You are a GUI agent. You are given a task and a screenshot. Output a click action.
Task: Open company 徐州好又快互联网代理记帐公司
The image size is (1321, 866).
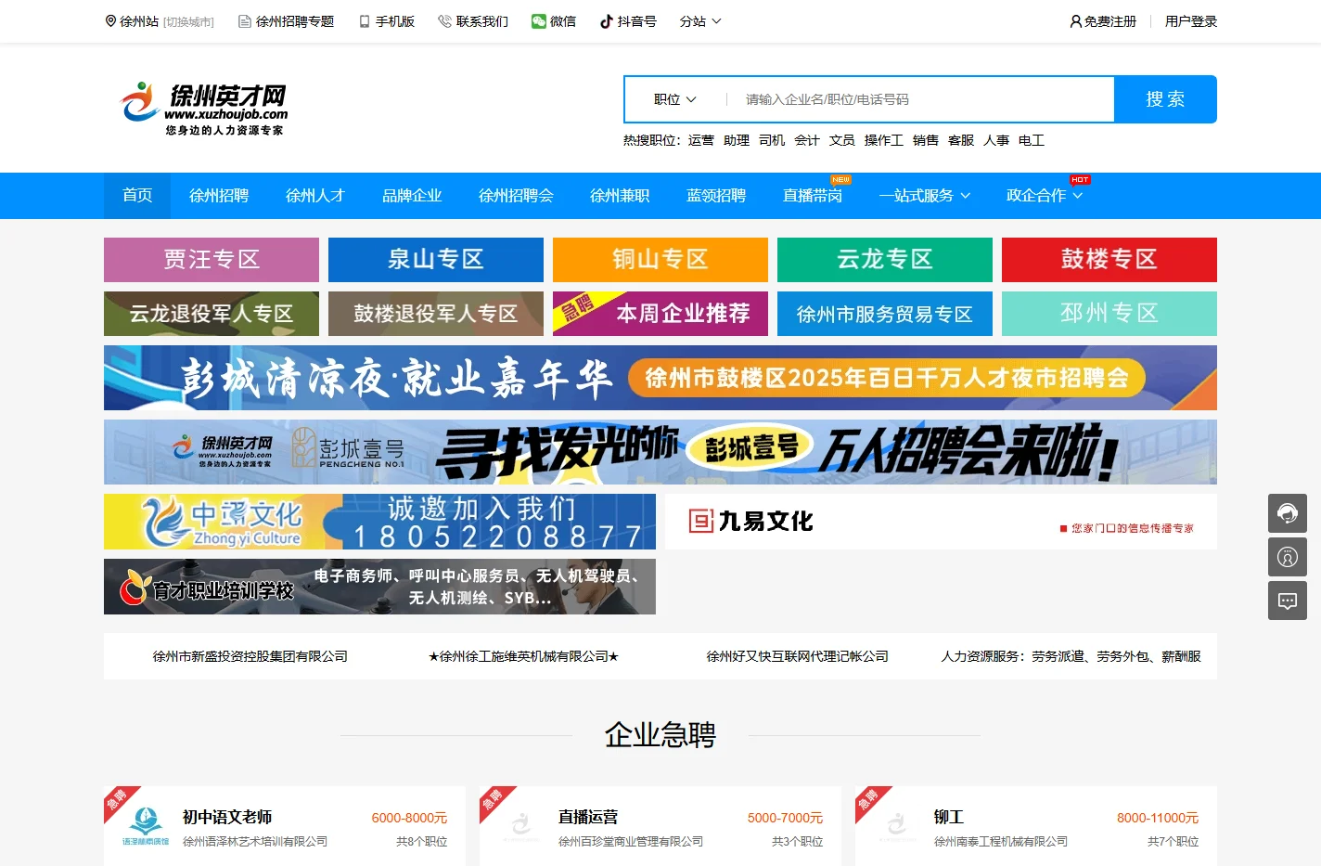pos(798,656)
